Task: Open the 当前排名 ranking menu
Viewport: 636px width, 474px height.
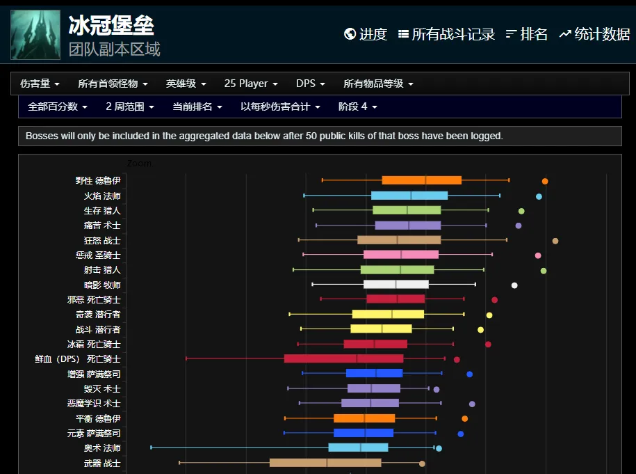Action: click(197, 106)
